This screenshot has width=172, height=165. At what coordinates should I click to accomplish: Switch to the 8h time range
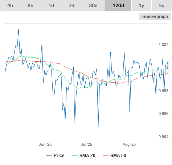coord(30,5)
